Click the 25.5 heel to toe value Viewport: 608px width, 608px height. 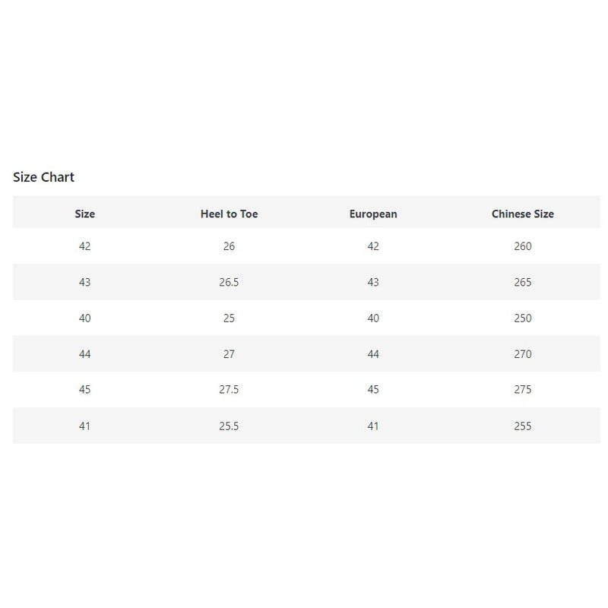[229, 426]
